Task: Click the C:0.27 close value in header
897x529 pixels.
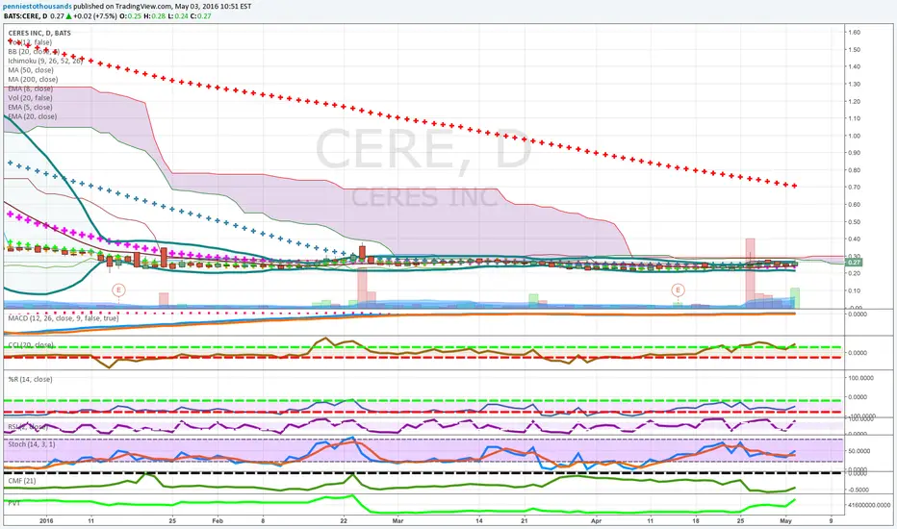Action: (201, 16)
